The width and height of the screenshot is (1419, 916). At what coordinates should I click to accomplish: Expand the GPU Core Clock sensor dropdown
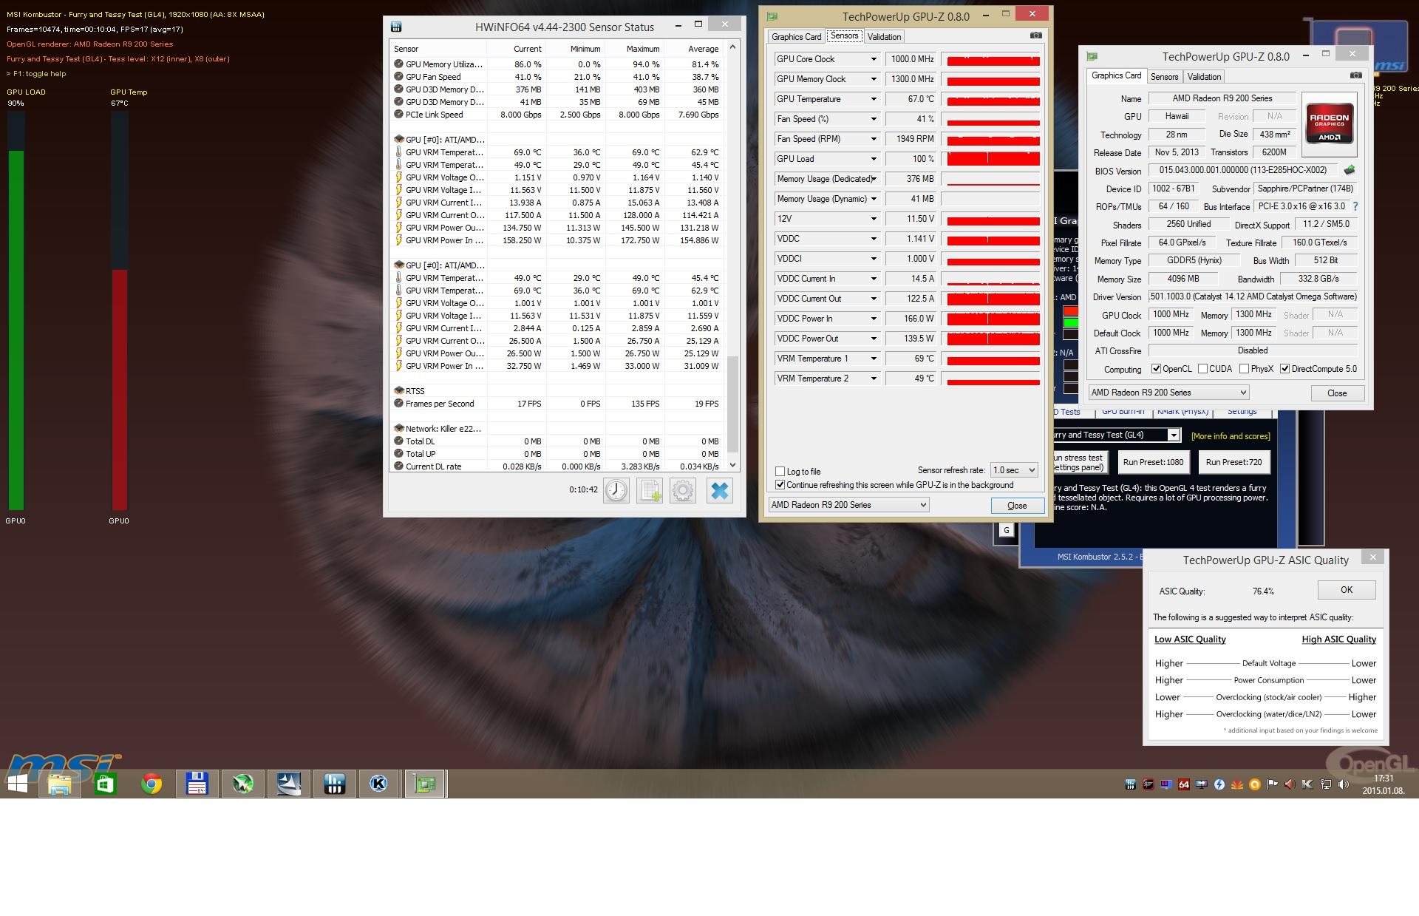point(873,59)
